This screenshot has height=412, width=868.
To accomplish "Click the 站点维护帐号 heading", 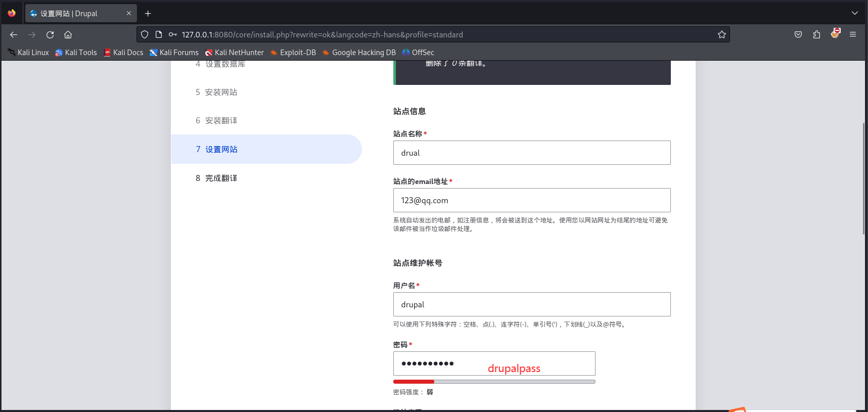I will pyautogui.click(x=418, y=263).
